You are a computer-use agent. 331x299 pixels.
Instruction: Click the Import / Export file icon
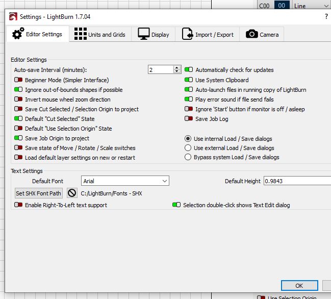pos(188,34)
